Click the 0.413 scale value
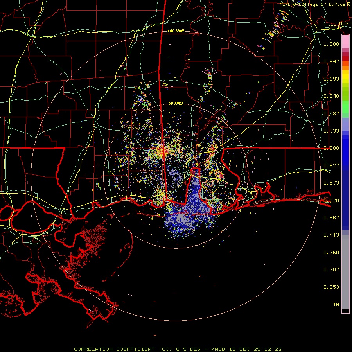Image resolution: width=352 pixels, height=352 pixels. [331, 235]
